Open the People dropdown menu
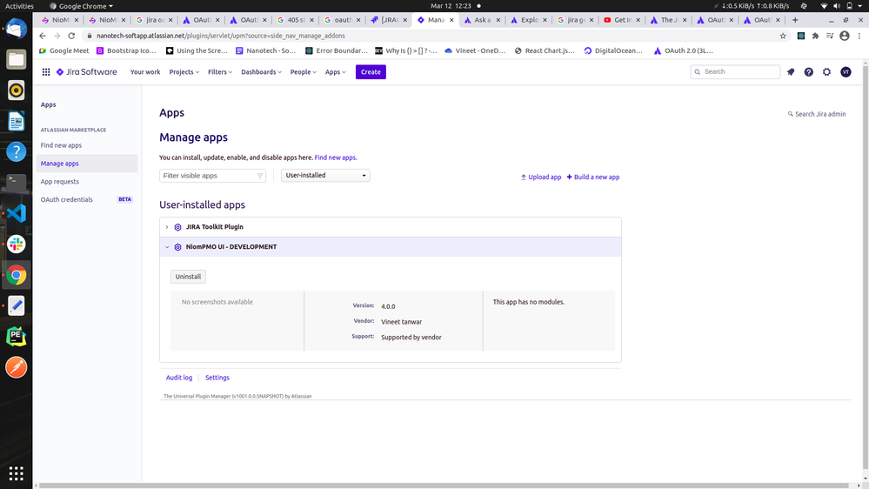 (x=304, y=72)
